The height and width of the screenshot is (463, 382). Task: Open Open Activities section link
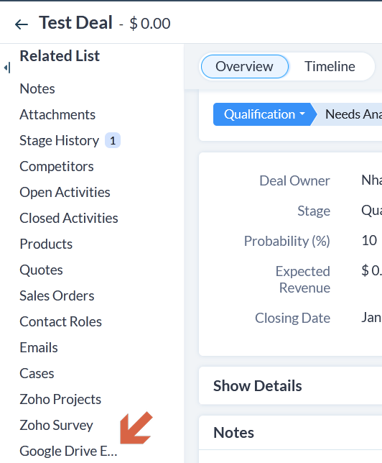point(65,192)
